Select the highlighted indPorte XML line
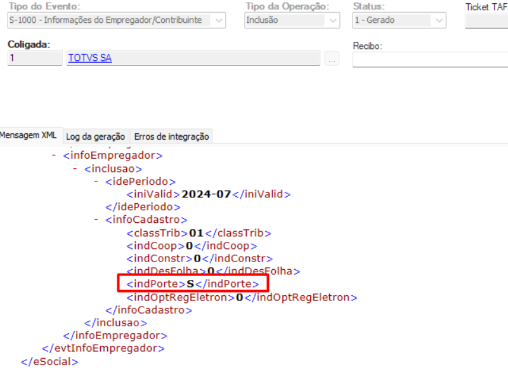Image resolution: width=508 pixels, height=386 pixels. coord(192,284)
